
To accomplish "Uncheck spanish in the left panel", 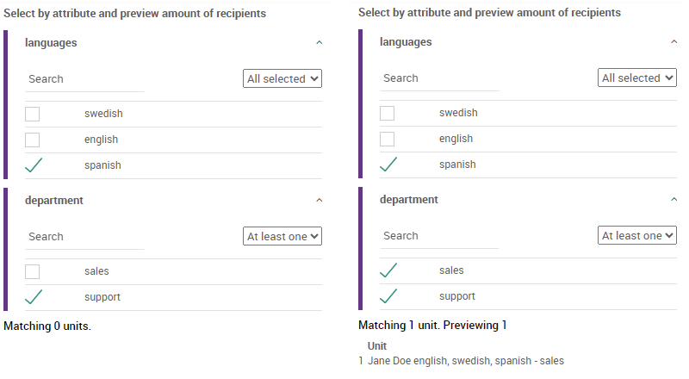I will 34,165.
